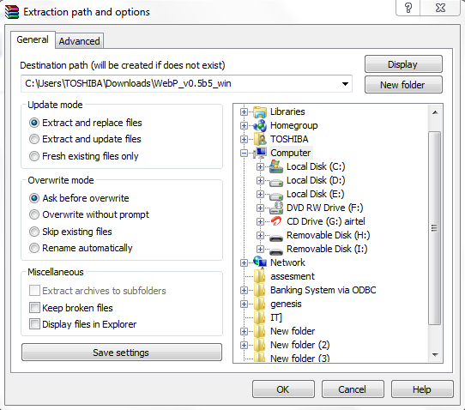Select Fresh existing files only option
Viewport: 465px width, 410px height.
[34, 156]
